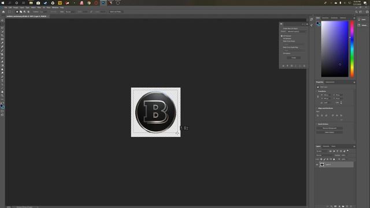Image resolution: width=370 pixels, height=208 pixels.
Task: Open Task View in the taskbar
Action: click(x=24, y=3)
